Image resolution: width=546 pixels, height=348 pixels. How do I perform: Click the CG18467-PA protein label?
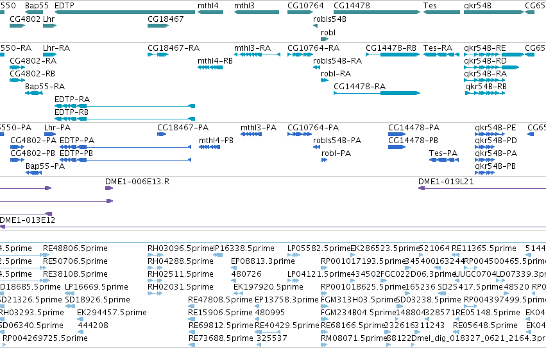(183, 128)
